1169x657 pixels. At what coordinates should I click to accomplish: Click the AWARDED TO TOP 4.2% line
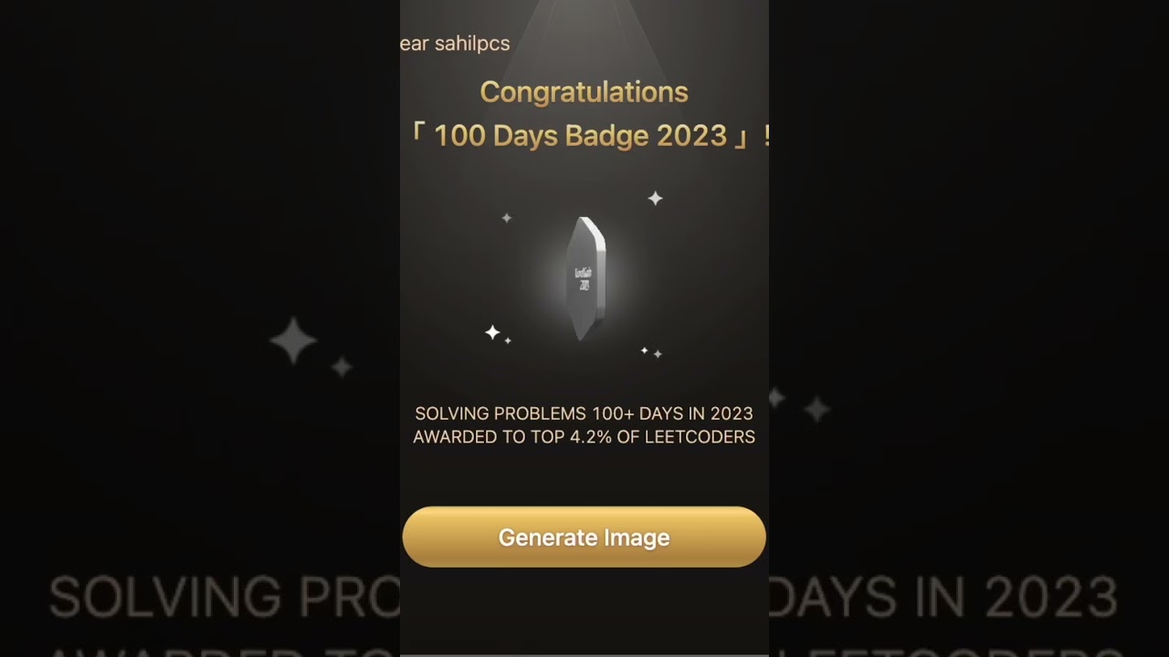pos(584,437)
